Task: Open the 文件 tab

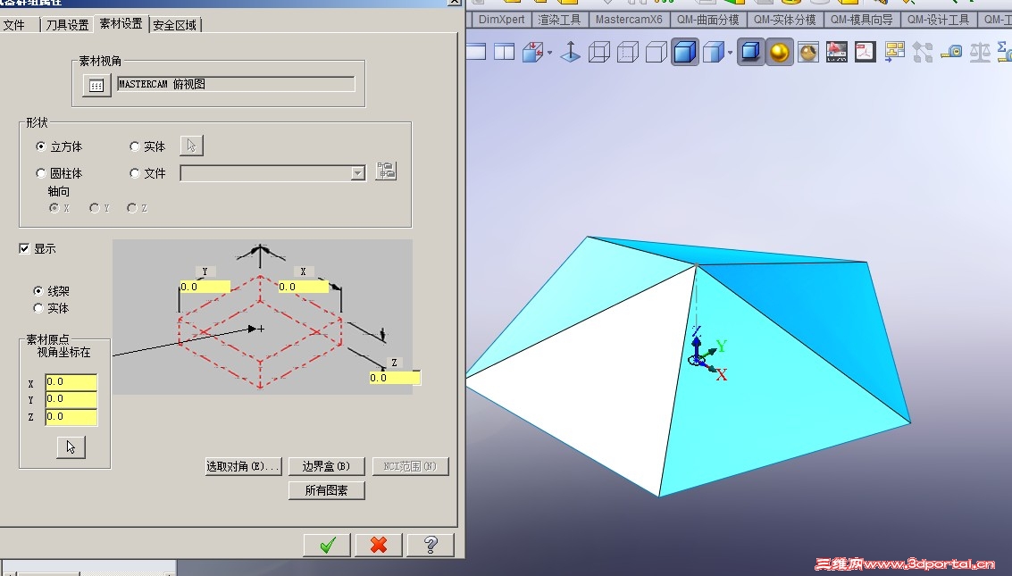Action: 14,25
